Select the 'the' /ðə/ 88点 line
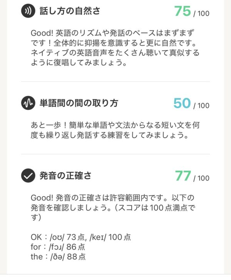This screenshot has width=231, height=280. tap(58, 256)
